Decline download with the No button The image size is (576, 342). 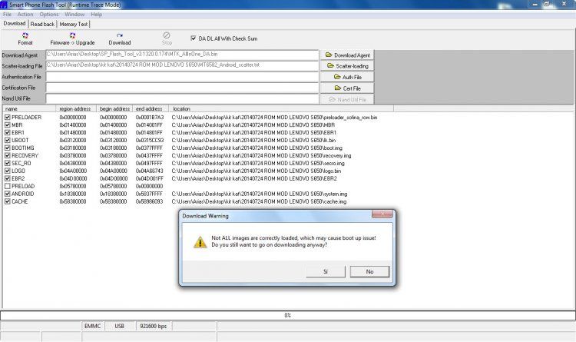369,271
